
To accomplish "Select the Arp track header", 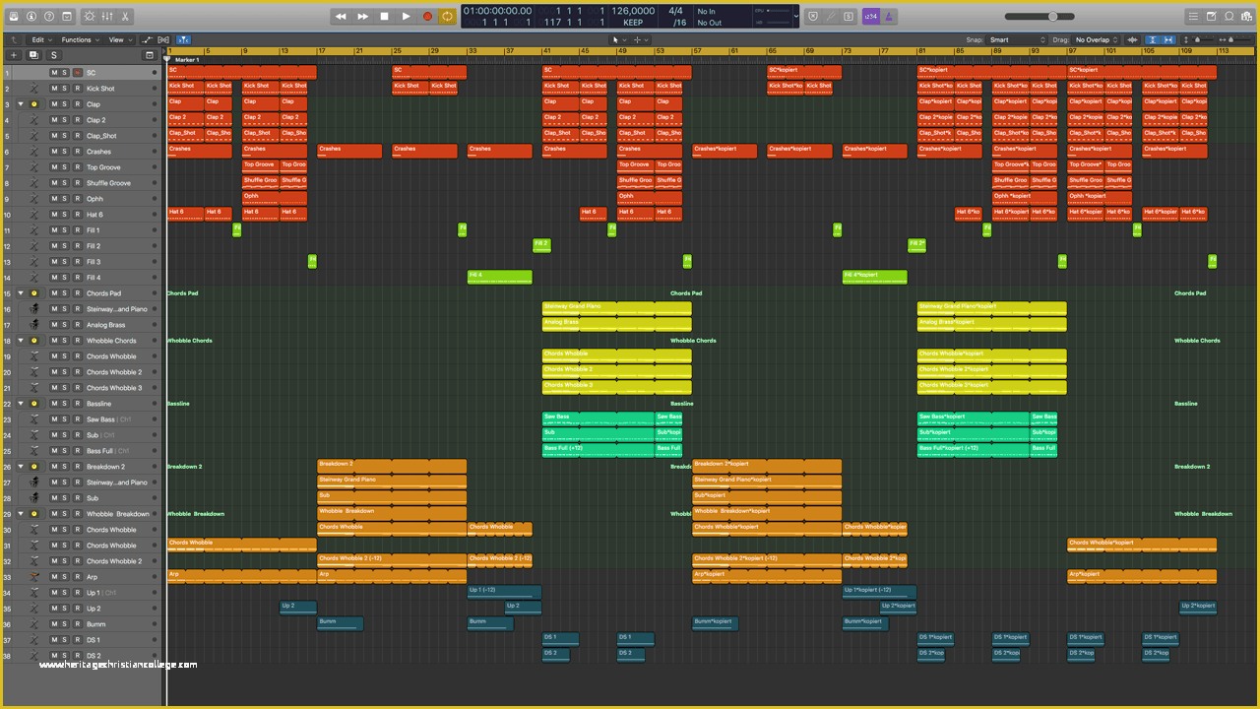I will pyautogui.click(x=82, y=577).
